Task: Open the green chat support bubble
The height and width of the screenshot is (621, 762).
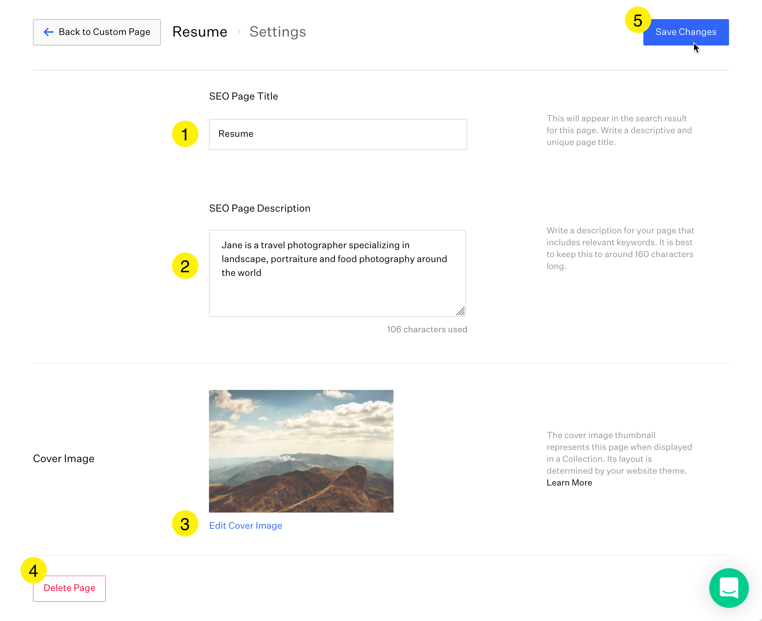Action: coord(728,588)
